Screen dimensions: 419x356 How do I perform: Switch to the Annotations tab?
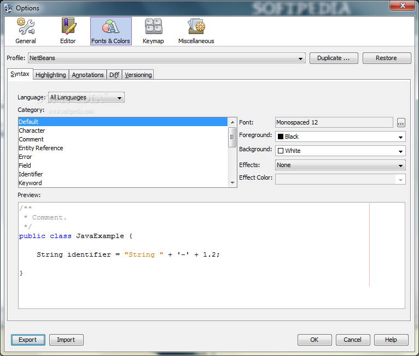88,75
